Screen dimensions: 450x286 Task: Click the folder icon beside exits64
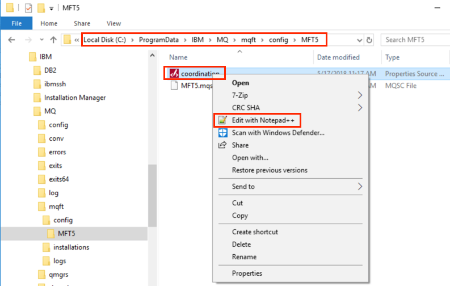click(41, 179)
